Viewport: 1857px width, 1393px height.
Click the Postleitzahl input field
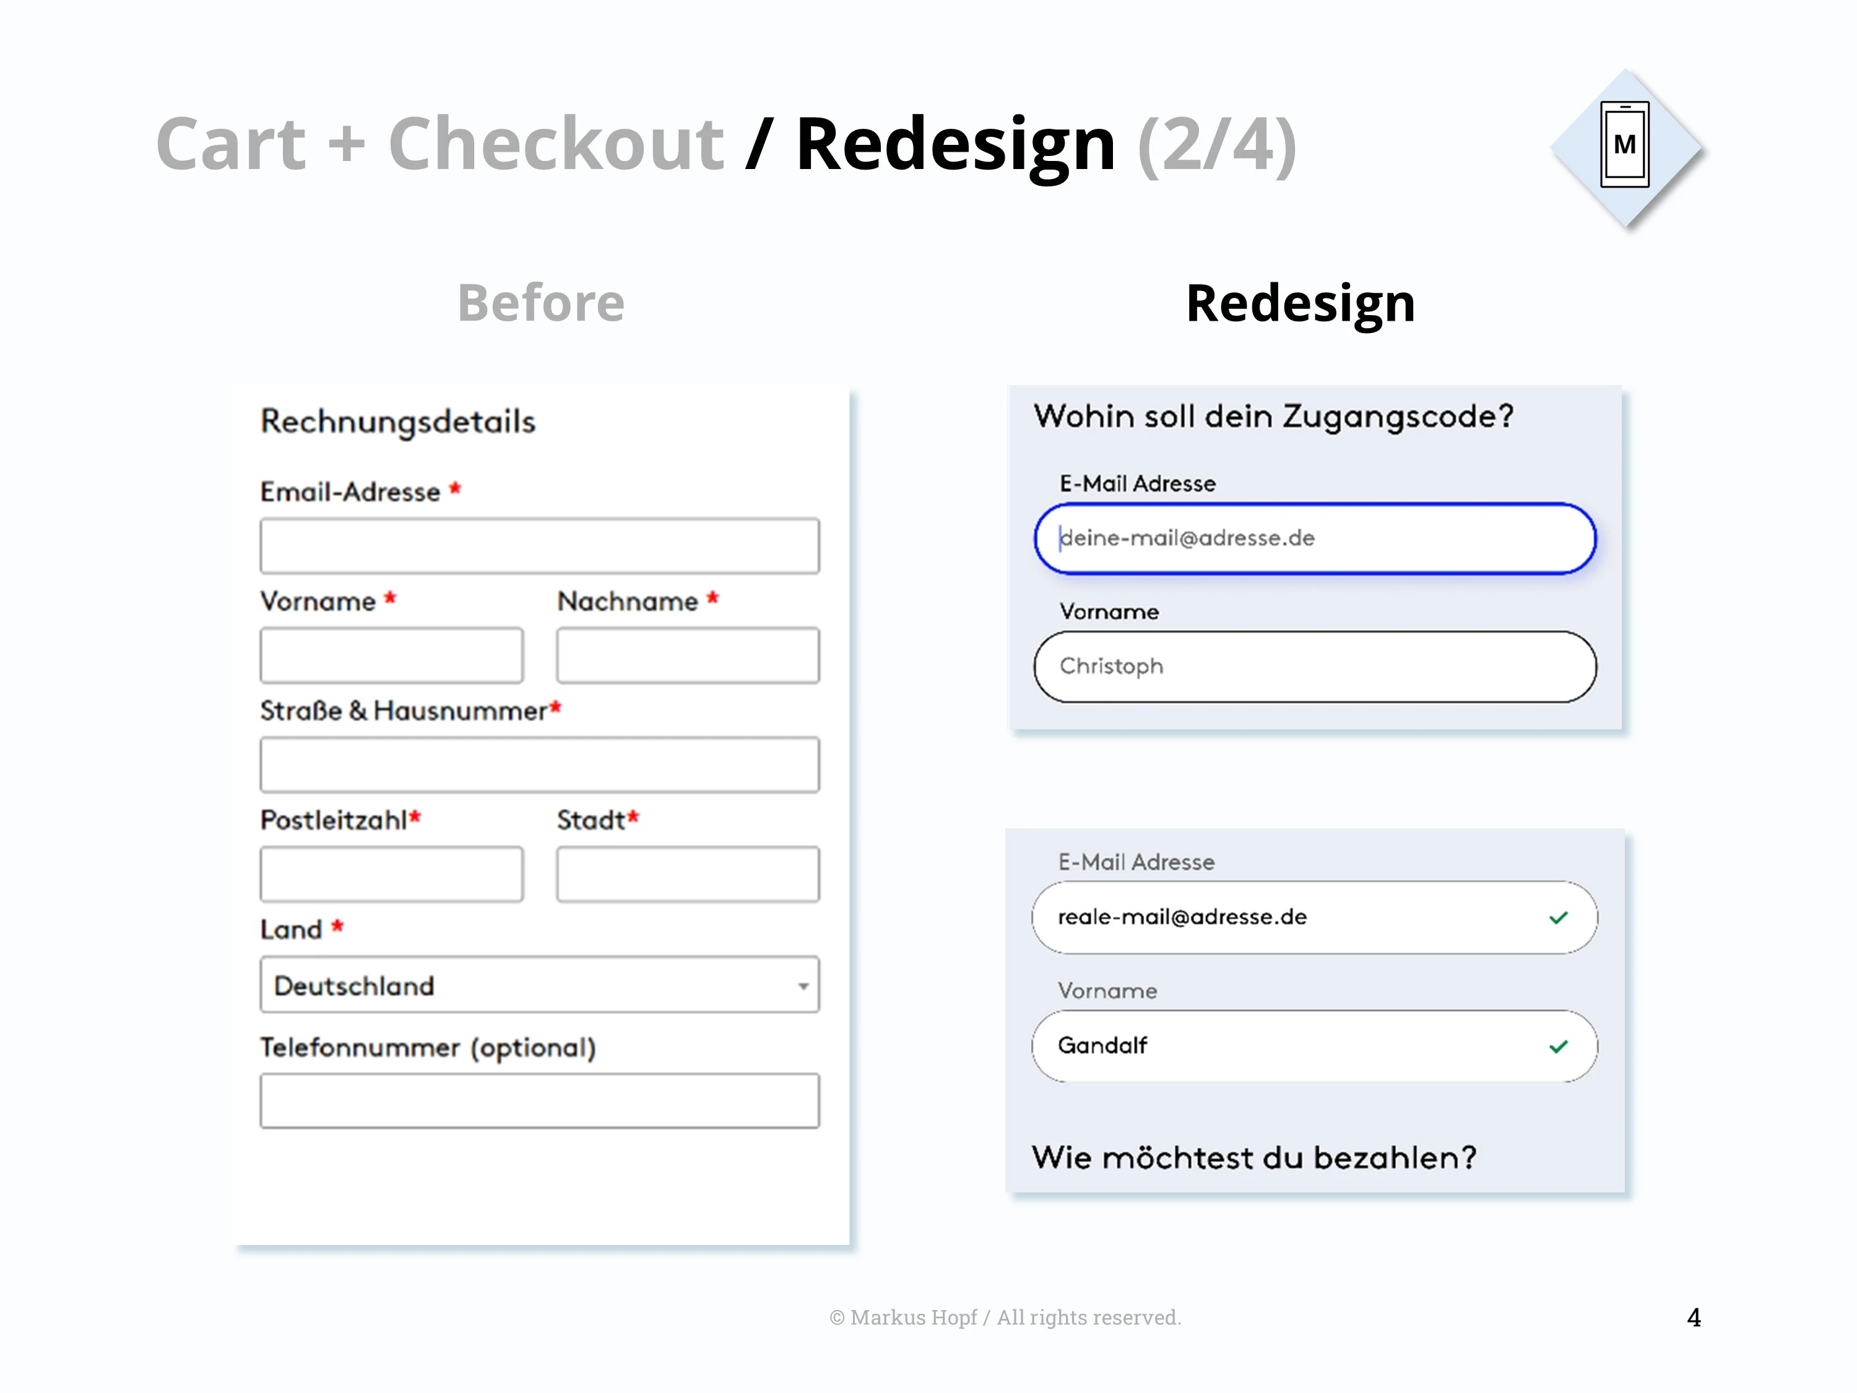(x=391, y=874)
